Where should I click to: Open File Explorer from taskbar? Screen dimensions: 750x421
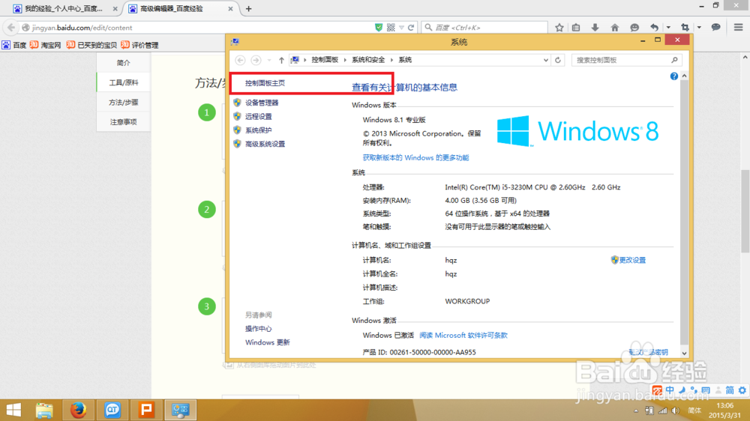tap(44, 410)
